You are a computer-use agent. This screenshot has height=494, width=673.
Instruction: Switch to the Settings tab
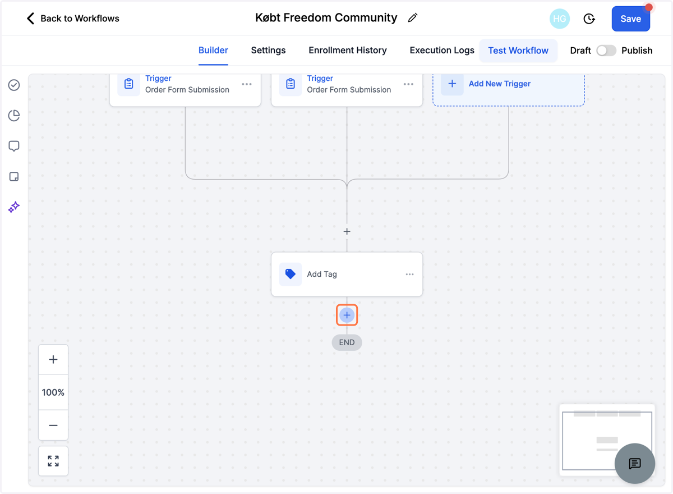point(268,51)
